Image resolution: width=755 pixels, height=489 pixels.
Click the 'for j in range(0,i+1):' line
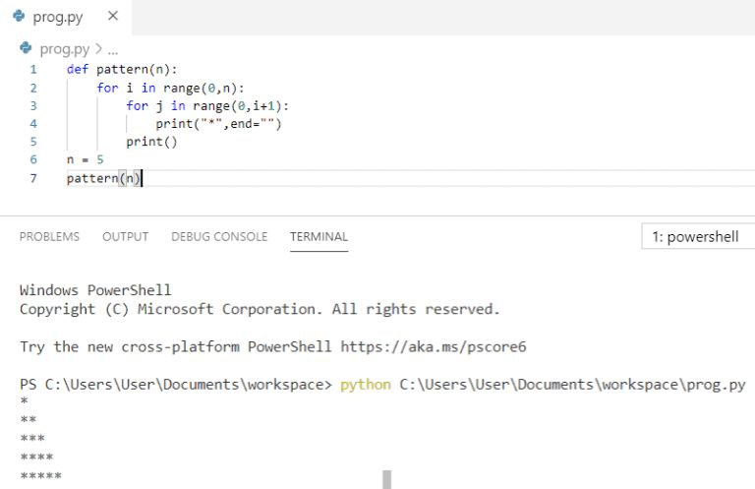pyautogui.click(x=207, y=106)
